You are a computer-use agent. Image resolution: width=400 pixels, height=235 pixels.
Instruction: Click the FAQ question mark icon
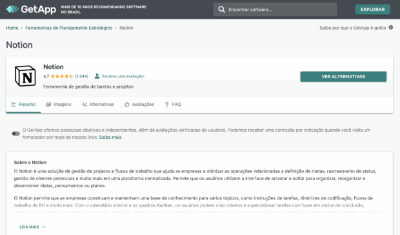pos(167,105)
